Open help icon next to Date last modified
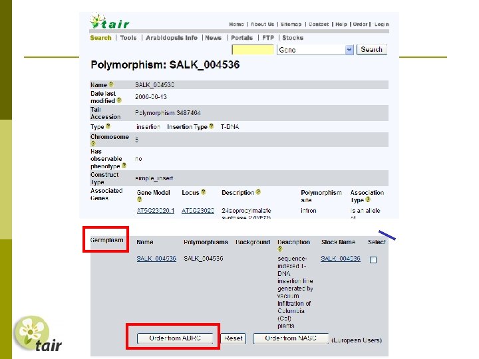479x359 pixels. coord(119,100)
